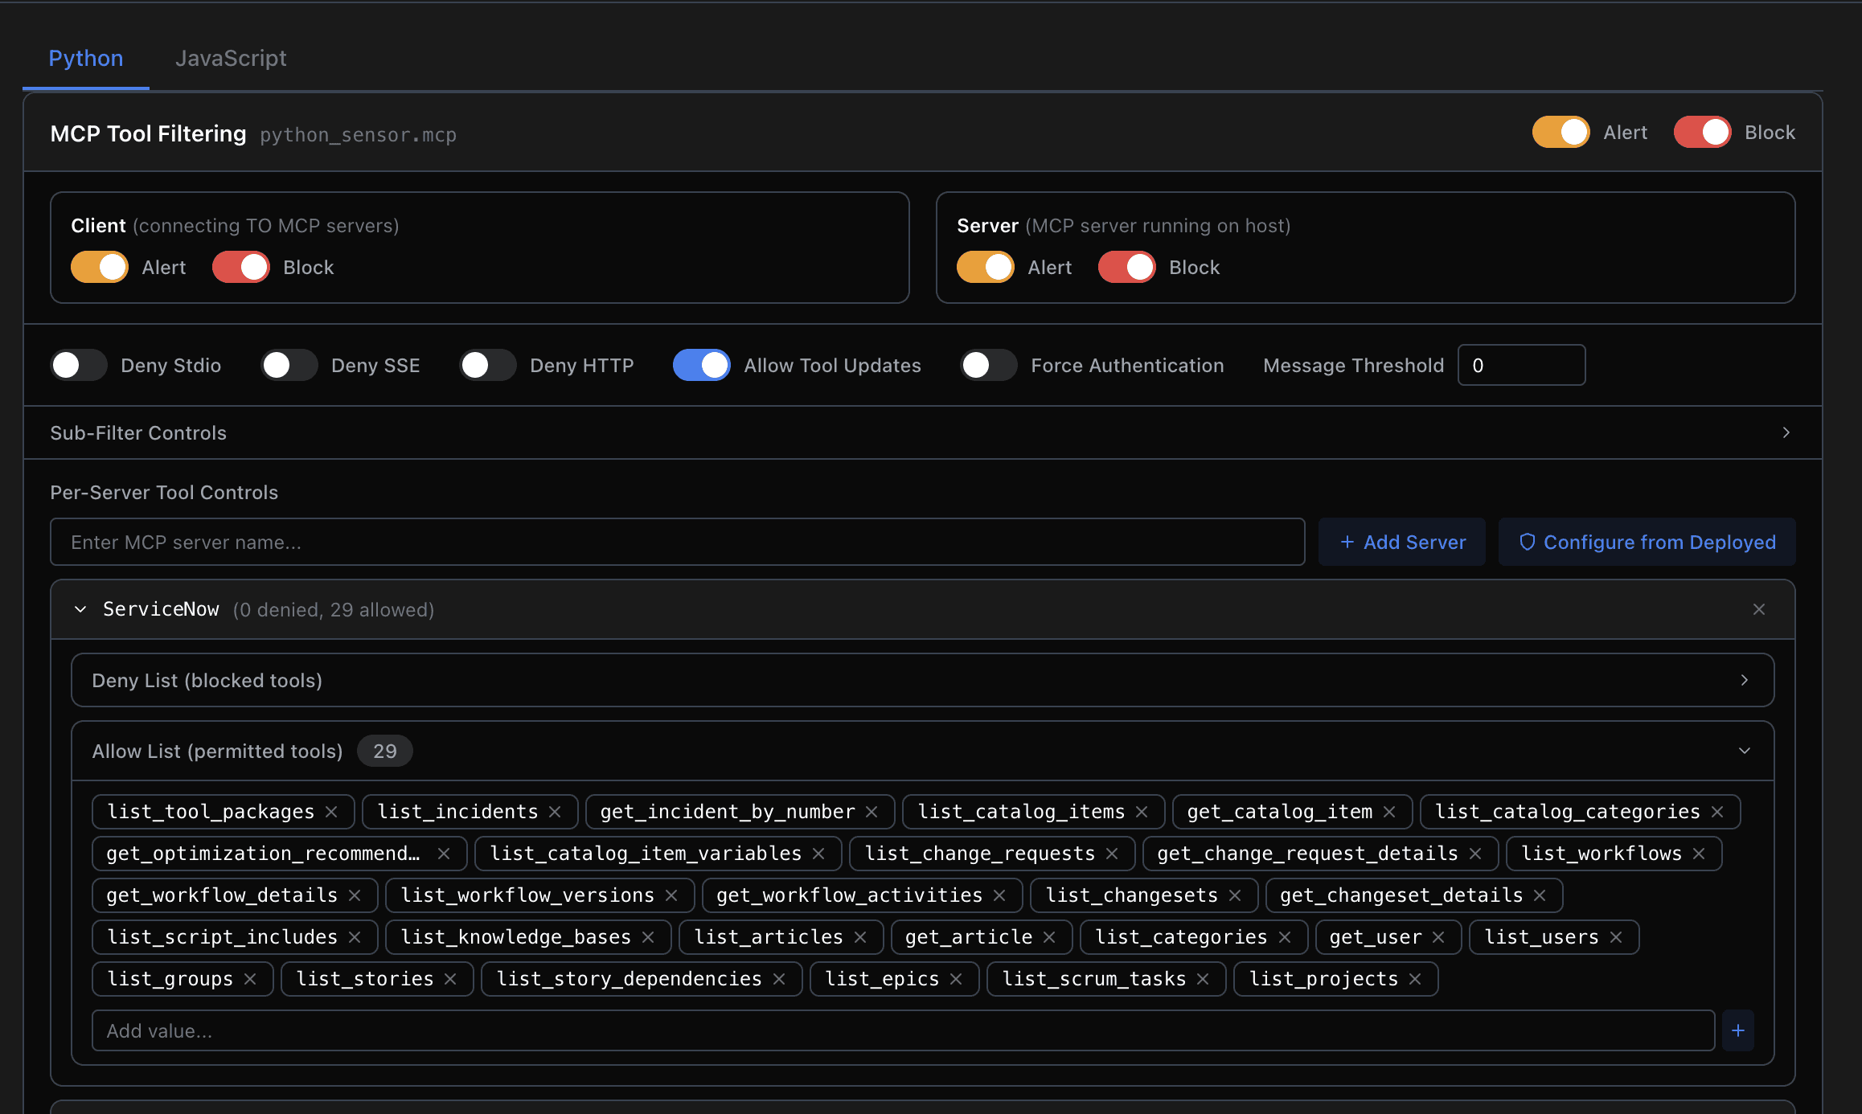Enable the Deny Stdio toggle
The height and width of the screenshot is (1114, 1862).
pyautogui.click(x=79, y=366)
